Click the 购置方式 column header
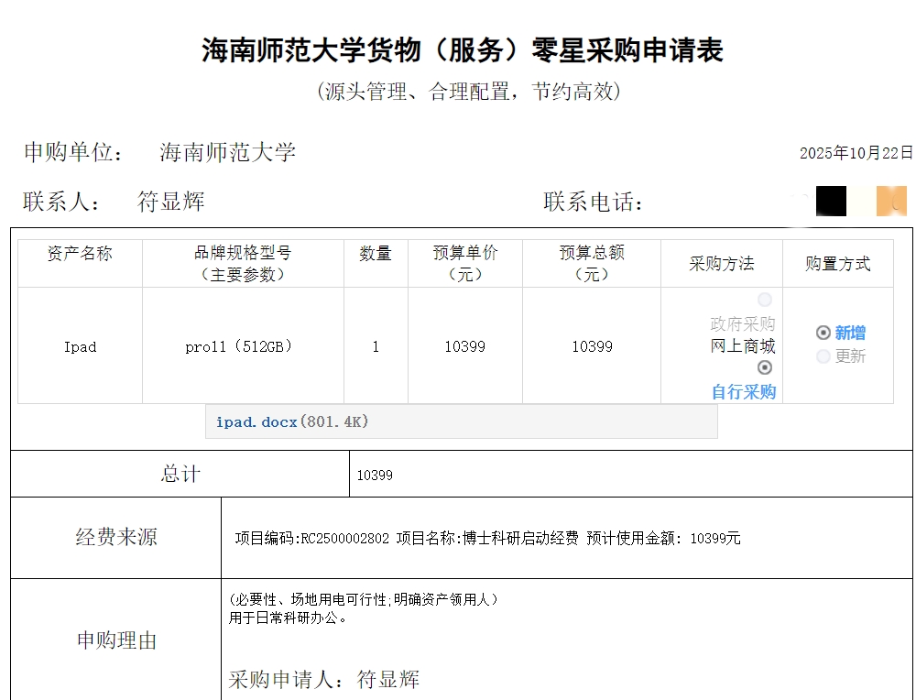 (837, 264)
